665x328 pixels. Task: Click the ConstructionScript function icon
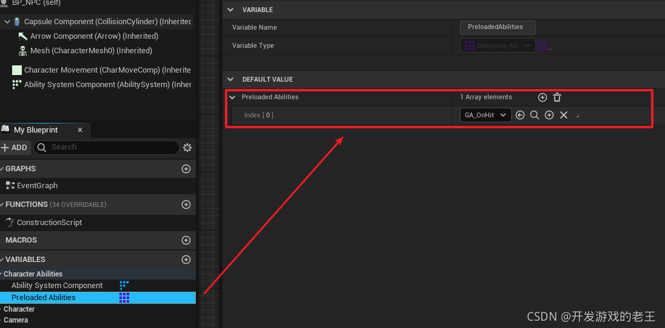[x=10, y=222]
